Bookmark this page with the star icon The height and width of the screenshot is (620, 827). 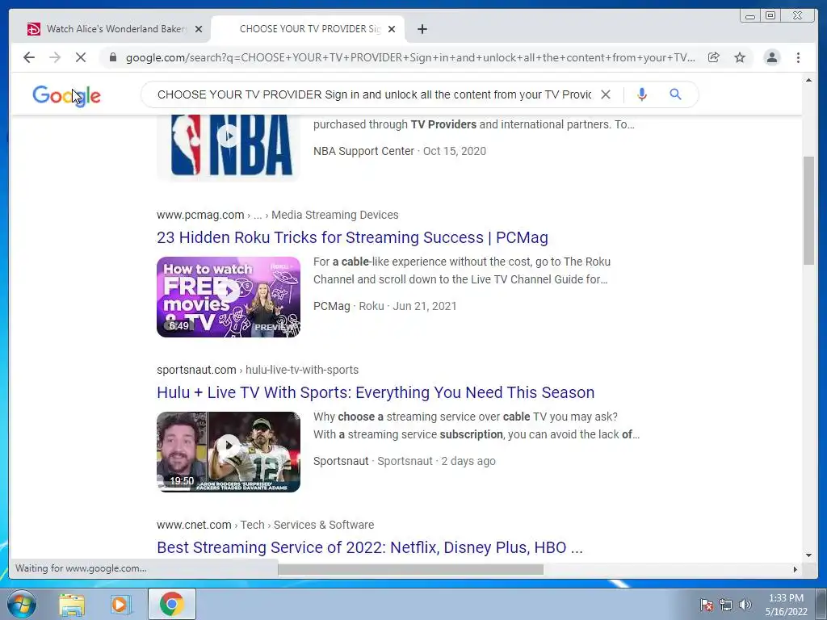click(x=740, y=57)
